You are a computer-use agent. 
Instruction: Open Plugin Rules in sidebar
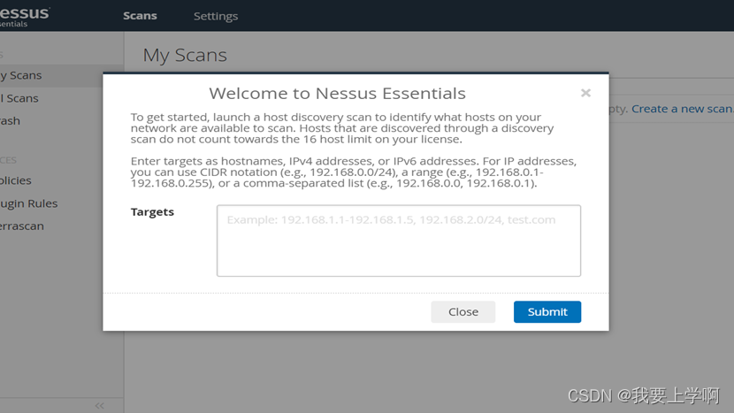point(29,203)
